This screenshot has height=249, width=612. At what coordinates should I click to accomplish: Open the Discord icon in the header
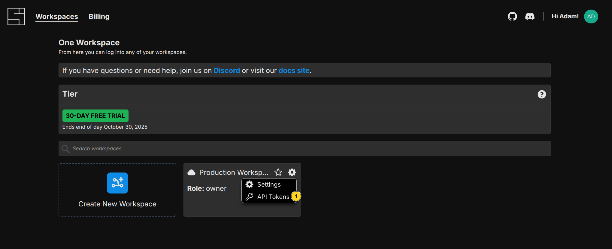pos(530,16)
